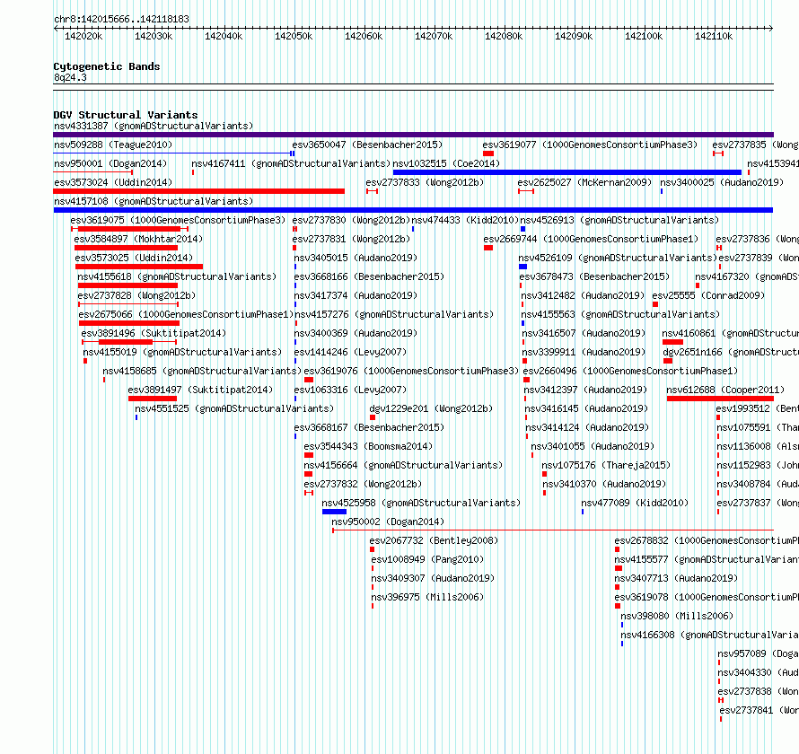This screenshot has width=799, height=754.
Task: Click dgv1229e201 (Wong2012b) label
Action: point(431,408)
